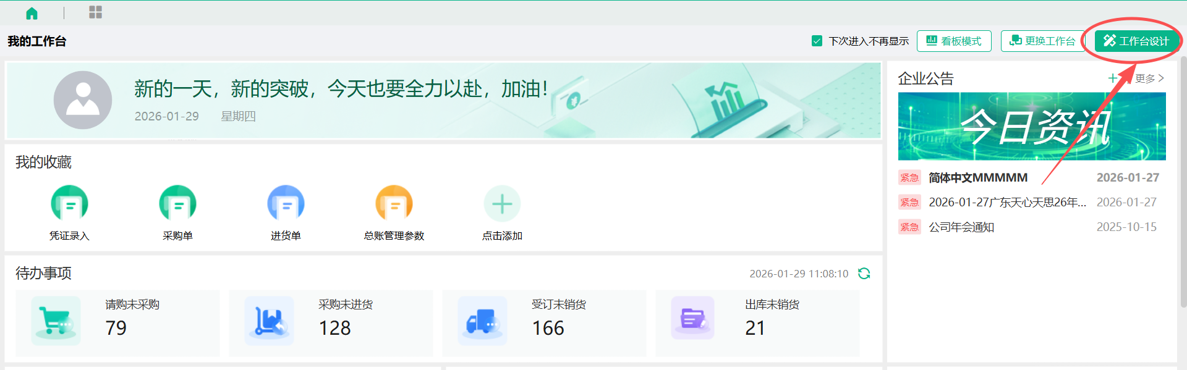The width and height of the screenshot is (1187, 370).
Task: Click the 今日资讯 banner image
Action: [1032, 127]
